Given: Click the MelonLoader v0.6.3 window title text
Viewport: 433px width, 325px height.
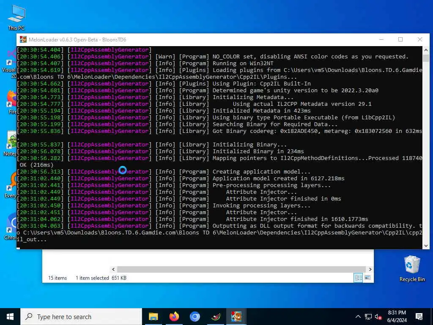Looking at the screenshot, I should click(x=77, y=39).
